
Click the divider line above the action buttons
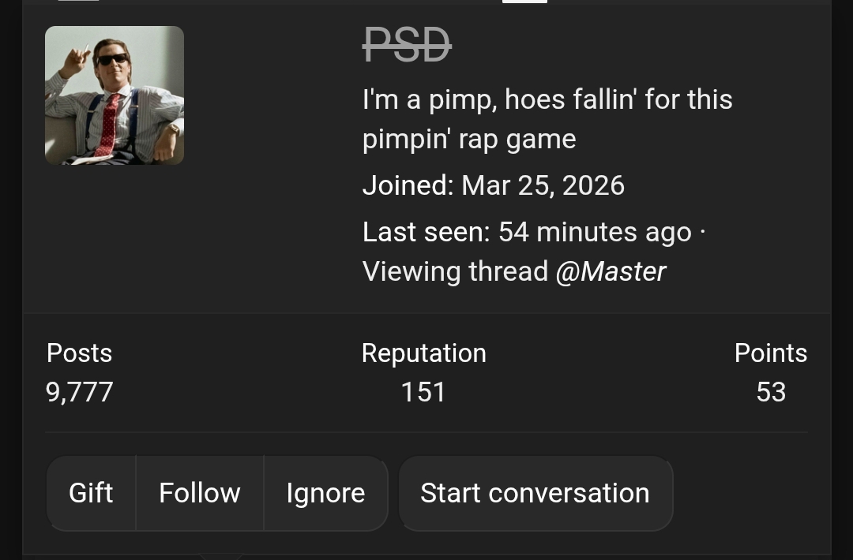pos(426,431)
